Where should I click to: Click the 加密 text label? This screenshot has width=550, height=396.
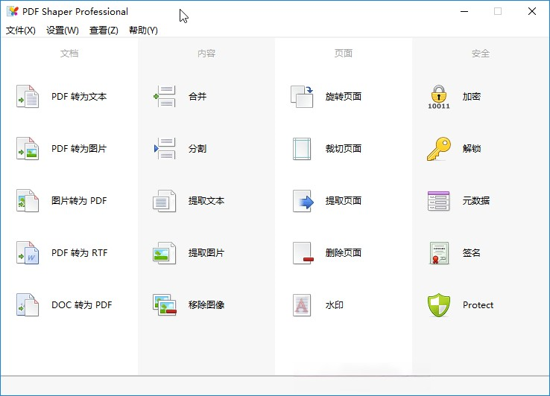click(x=472, y=96)
